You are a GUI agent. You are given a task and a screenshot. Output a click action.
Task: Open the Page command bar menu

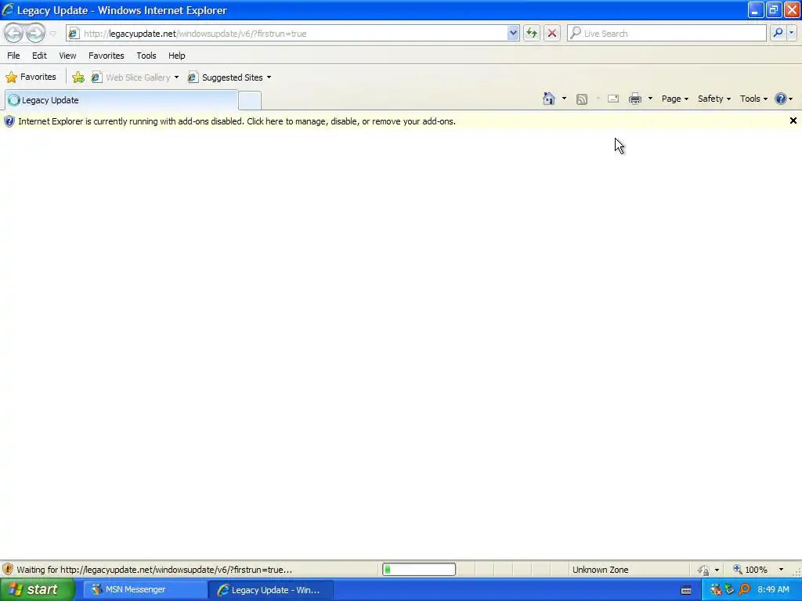[x=674, y=99]
